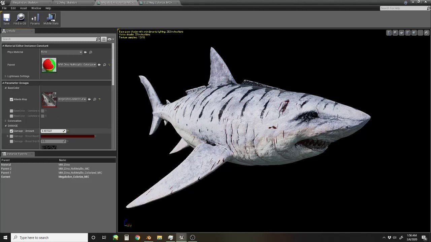Open Parent MM_Dino_NoMetallic_Colorized dropdown

[x=77, y=65]
